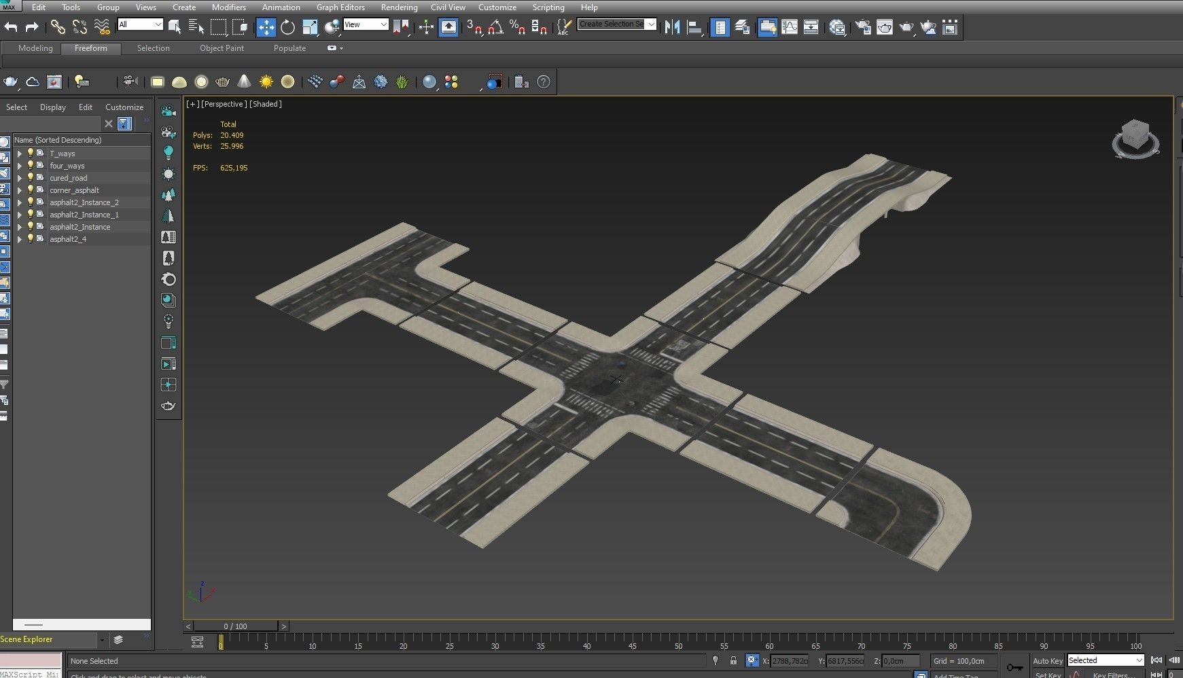Viewport: 1183px width, 678px height.
Task: Open the Selected key filter dropdown
Action: (x=1106, y=660)
